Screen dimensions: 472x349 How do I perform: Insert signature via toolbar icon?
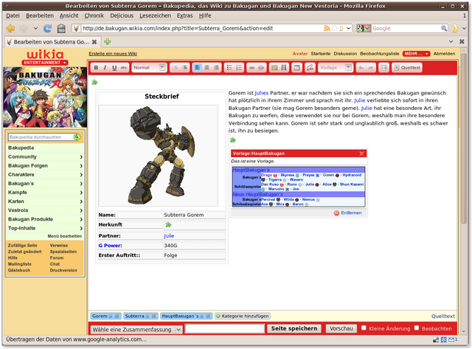point(310,68)
